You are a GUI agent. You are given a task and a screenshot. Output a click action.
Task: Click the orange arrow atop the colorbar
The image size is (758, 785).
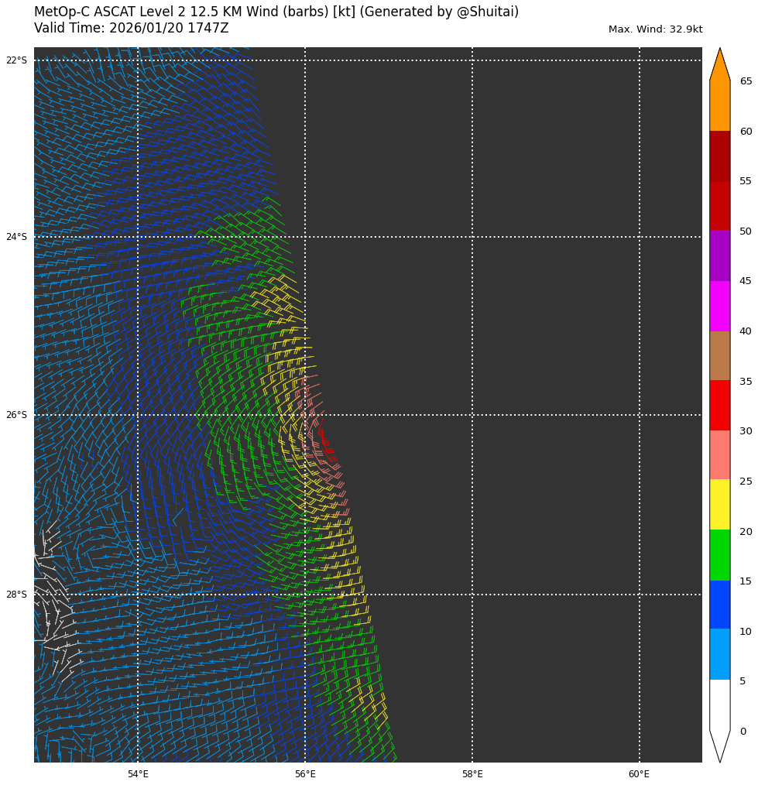pos(719,66)
